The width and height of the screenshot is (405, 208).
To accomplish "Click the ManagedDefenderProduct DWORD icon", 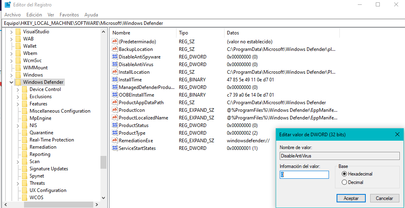I will point(115,87).
